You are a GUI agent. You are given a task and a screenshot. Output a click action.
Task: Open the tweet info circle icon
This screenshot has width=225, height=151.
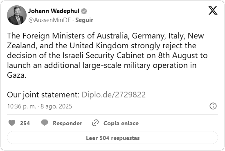(213, 106)
